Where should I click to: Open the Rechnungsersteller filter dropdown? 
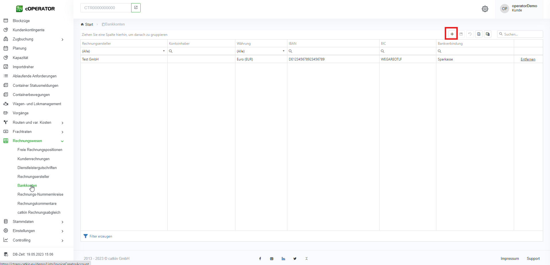(x=164, y=51)
